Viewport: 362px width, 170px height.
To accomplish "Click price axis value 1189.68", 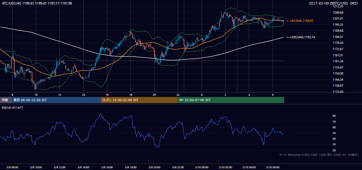I will pyautogui.click(x=338, y=31).
